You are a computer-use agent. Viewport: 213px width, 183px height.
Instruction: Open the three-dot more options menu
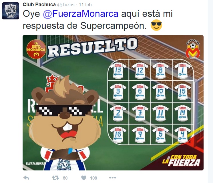(x=113, y=178)
